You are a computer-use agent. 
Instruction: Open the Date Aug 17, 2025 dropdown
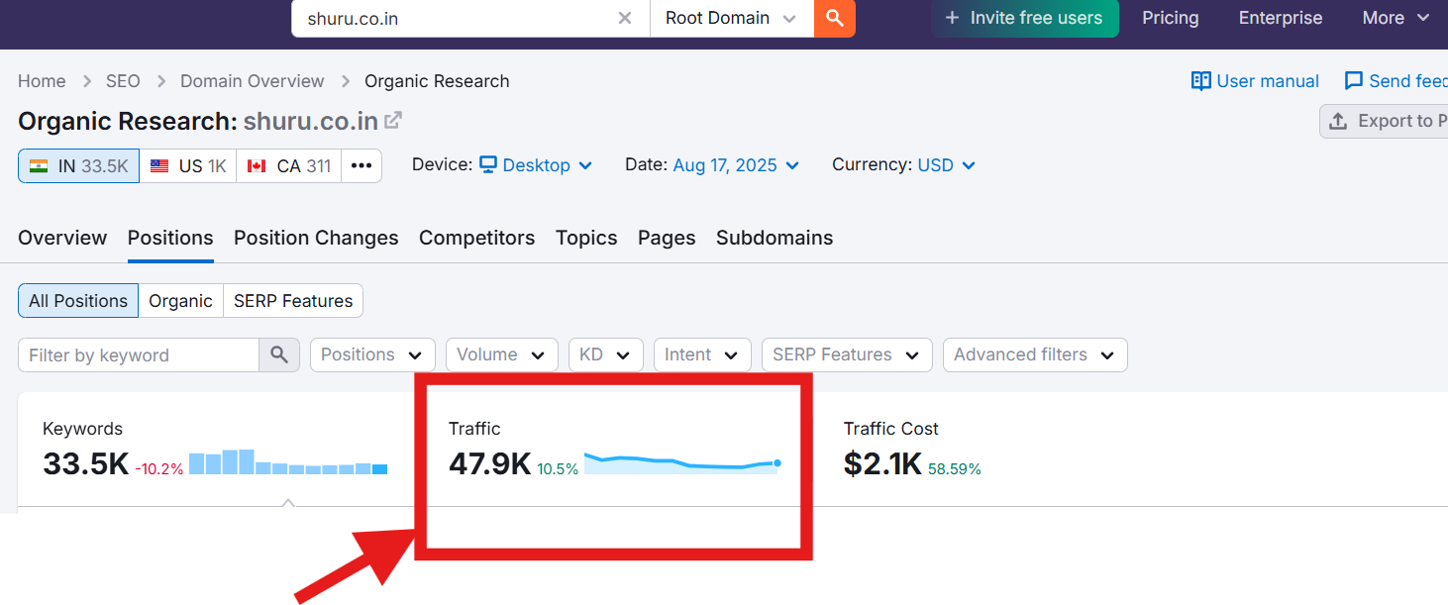(x=736, y=165)
